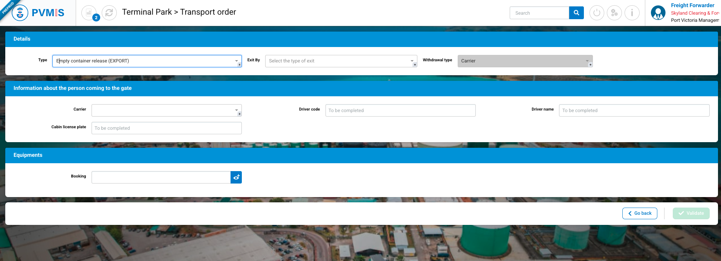The width and height of the screenshot is (721, 261).
Task: Click the information icon
Action: click(632, 13)
